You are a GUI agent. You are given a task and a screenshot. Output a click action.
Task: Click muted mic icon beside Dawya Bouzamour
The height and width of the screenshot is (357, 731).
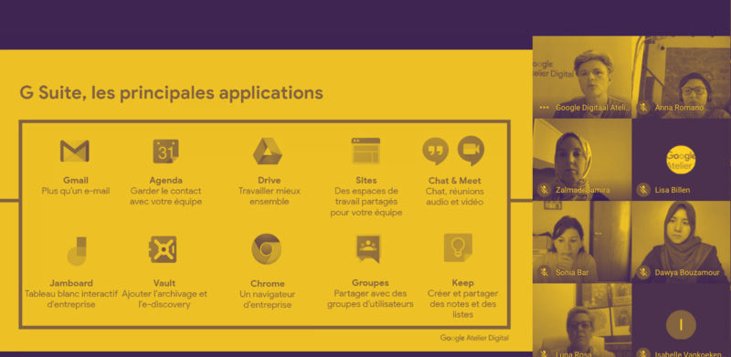pos(644,272)
